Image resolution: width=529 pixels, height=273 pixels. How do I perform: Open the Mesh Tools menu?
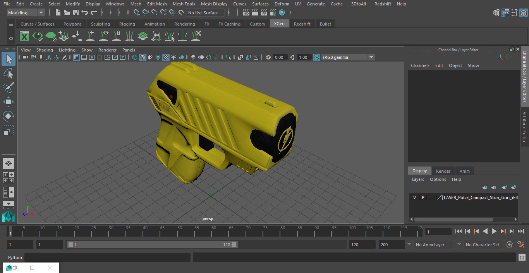click(184, 4)
